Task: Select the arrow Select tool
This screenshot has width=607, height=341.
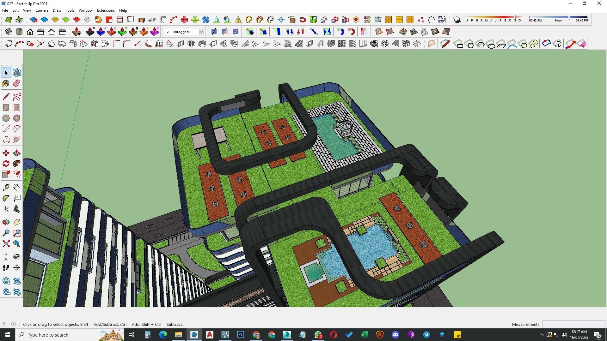Action: (x=6, y=73)
